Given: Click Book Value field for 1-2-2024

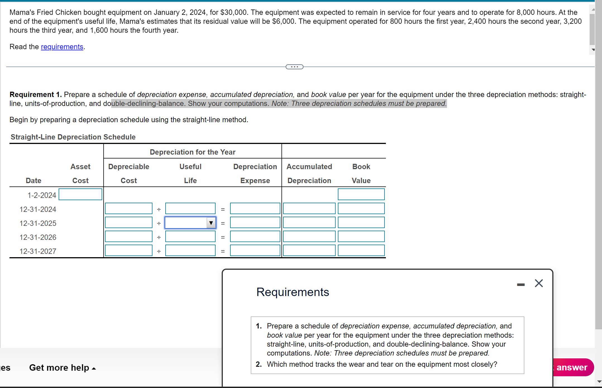Looking at the screenshot, I should (x=361, y=194).
